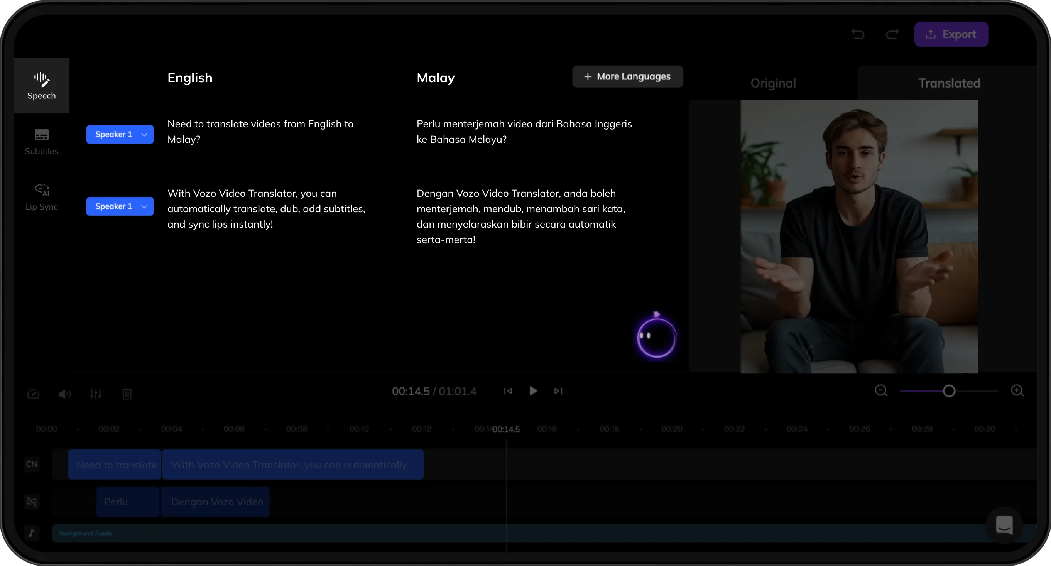This screenshot has width=1051, height=566.
Task: Click the English column header
Action: pos(190,78)
